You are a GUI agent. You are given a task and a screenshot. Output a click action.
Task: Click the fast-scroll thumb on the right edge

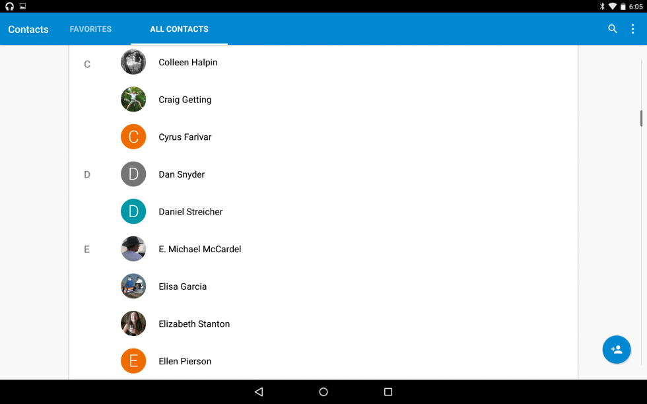click(x=641, y=118)
